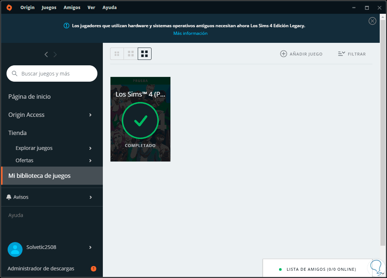
Task: Click AÑADIR JUEGO label
Action: [306, 54]
